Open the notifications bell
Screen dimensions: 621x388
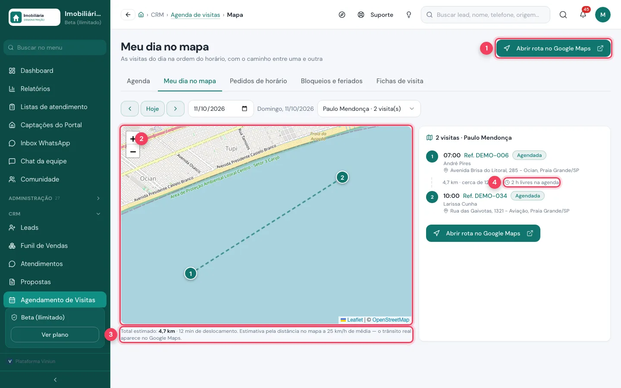point(583,15)
